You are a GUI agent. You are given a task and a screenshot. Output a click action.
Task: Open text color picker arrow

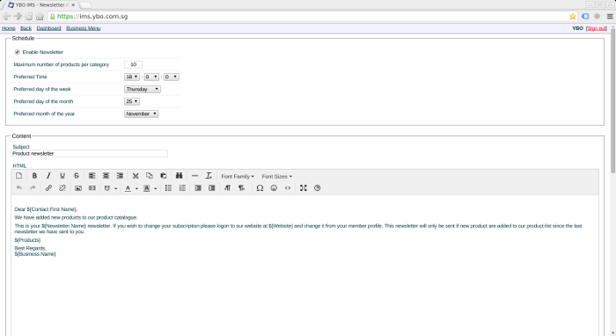point(136,188)
